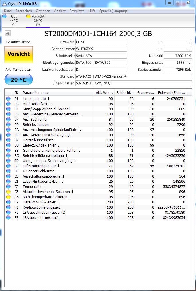This screenshot has width=196, height=291.
Task: Click the Laufwerkbuchstaben field D:
Action: click(x=101, y=70)
